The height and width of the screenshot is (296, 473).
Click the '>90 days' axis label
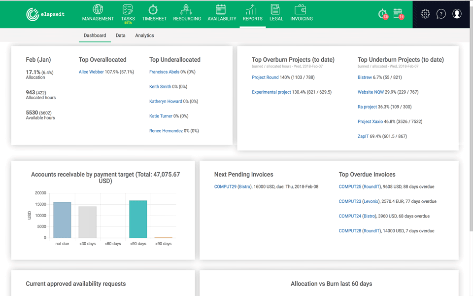tap(163, 244)
